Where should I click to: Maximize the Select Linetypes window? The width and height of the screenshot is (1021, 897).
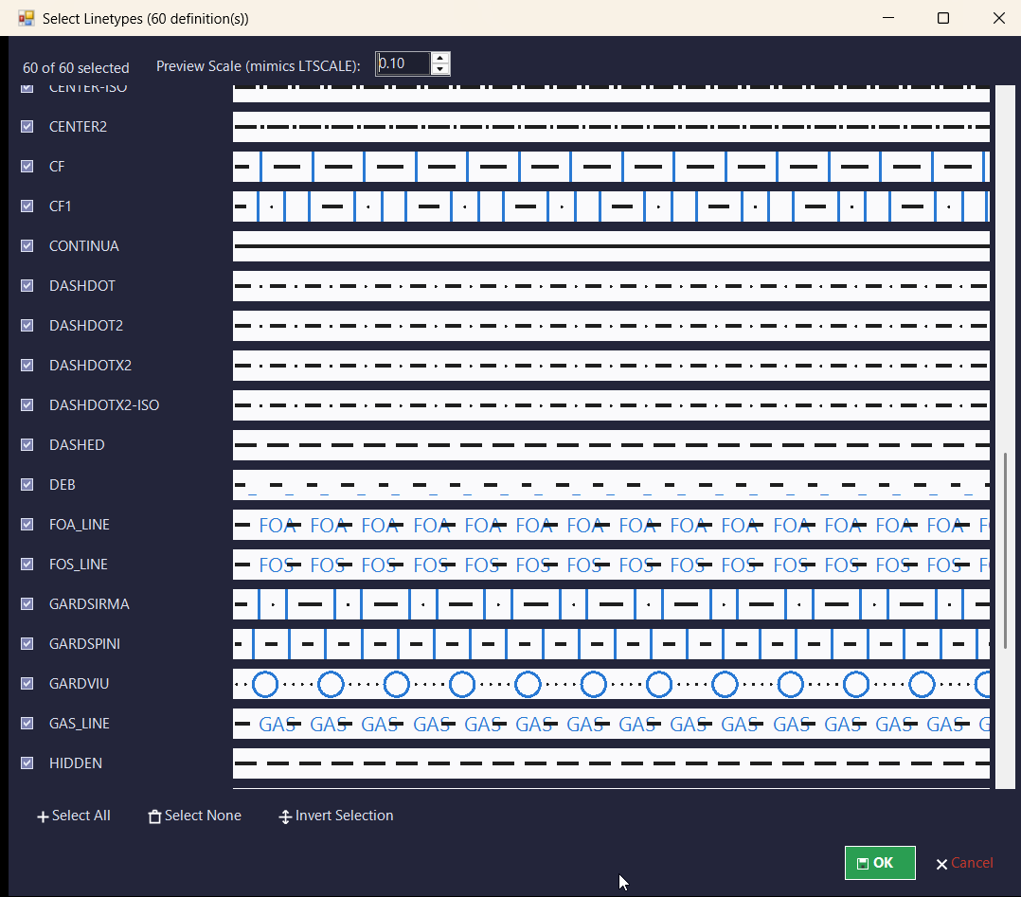point(943,18)
